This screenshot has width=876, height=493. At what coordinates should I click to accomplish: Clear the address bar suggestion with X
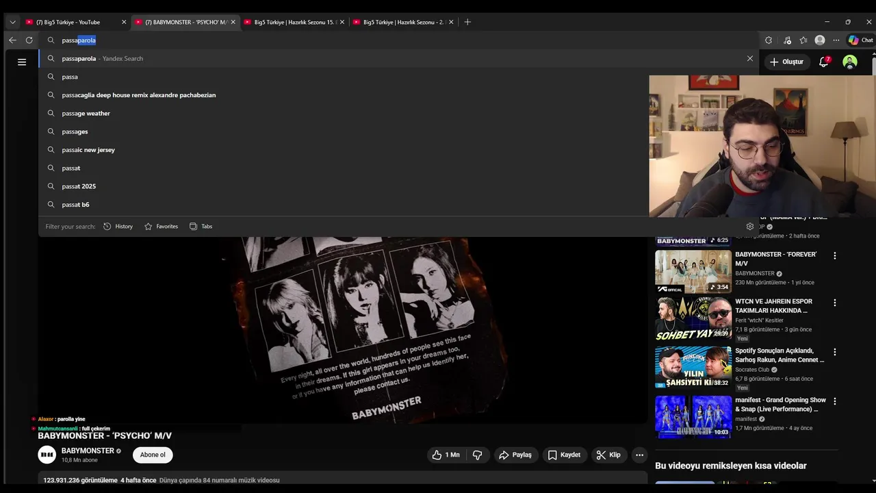(750, 58)
